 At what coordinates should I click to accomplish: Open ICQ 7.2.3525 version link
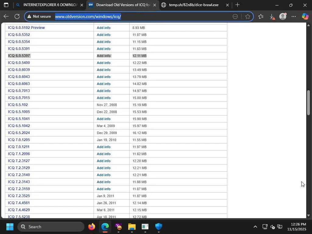19,196
